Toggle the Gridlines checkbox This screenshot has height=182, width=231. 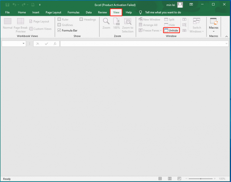tap(59, 25)
